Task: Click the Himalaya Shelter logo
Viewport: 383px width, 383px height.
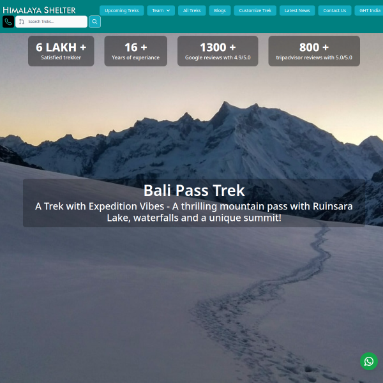Action: point(39,10)
